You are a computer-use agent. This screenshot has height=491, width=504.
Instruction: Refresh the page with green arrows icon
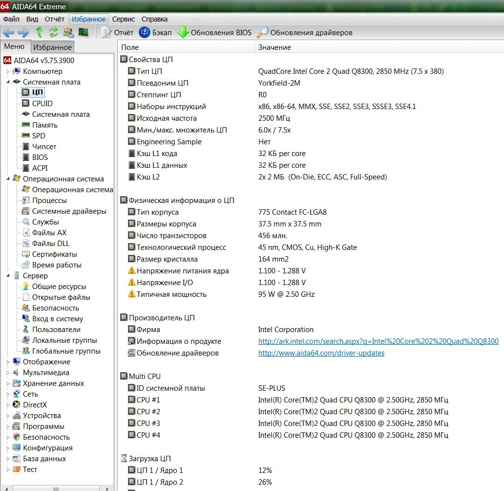tap(54, 32)
